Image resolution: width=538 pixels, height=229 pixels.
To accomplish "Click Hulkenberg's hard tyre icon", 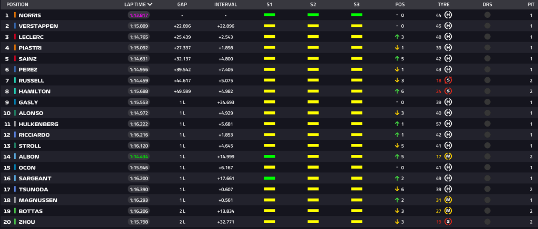I will tap(448, 124).
